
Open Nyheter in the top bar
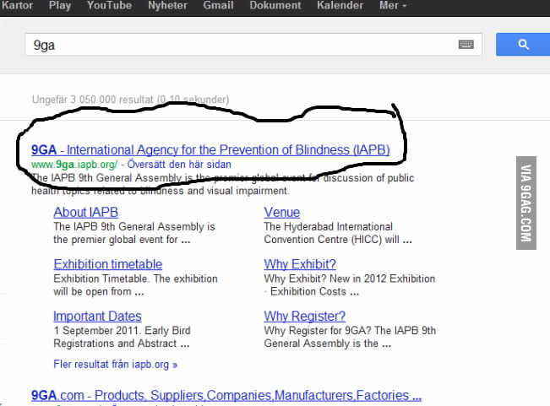[x=167, y=5]
